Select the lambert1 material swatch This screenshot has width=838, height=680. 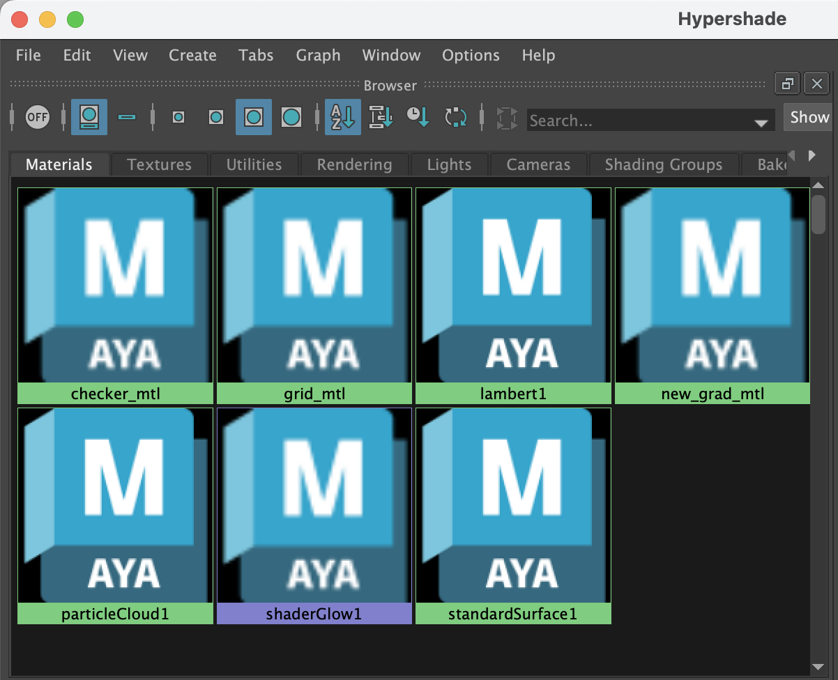(513, 286)
